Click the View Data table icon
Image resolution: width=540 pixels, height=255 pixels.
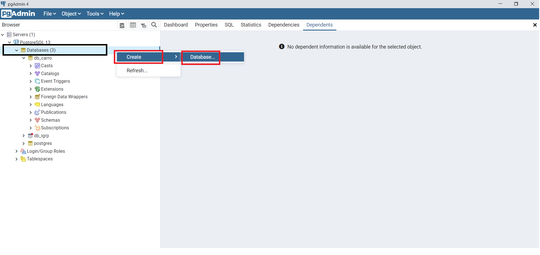click(x=133, y=25)
